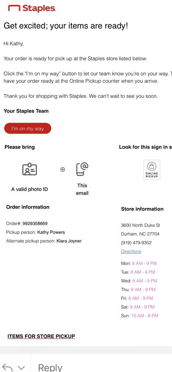Tap the Reply button text

50,368
